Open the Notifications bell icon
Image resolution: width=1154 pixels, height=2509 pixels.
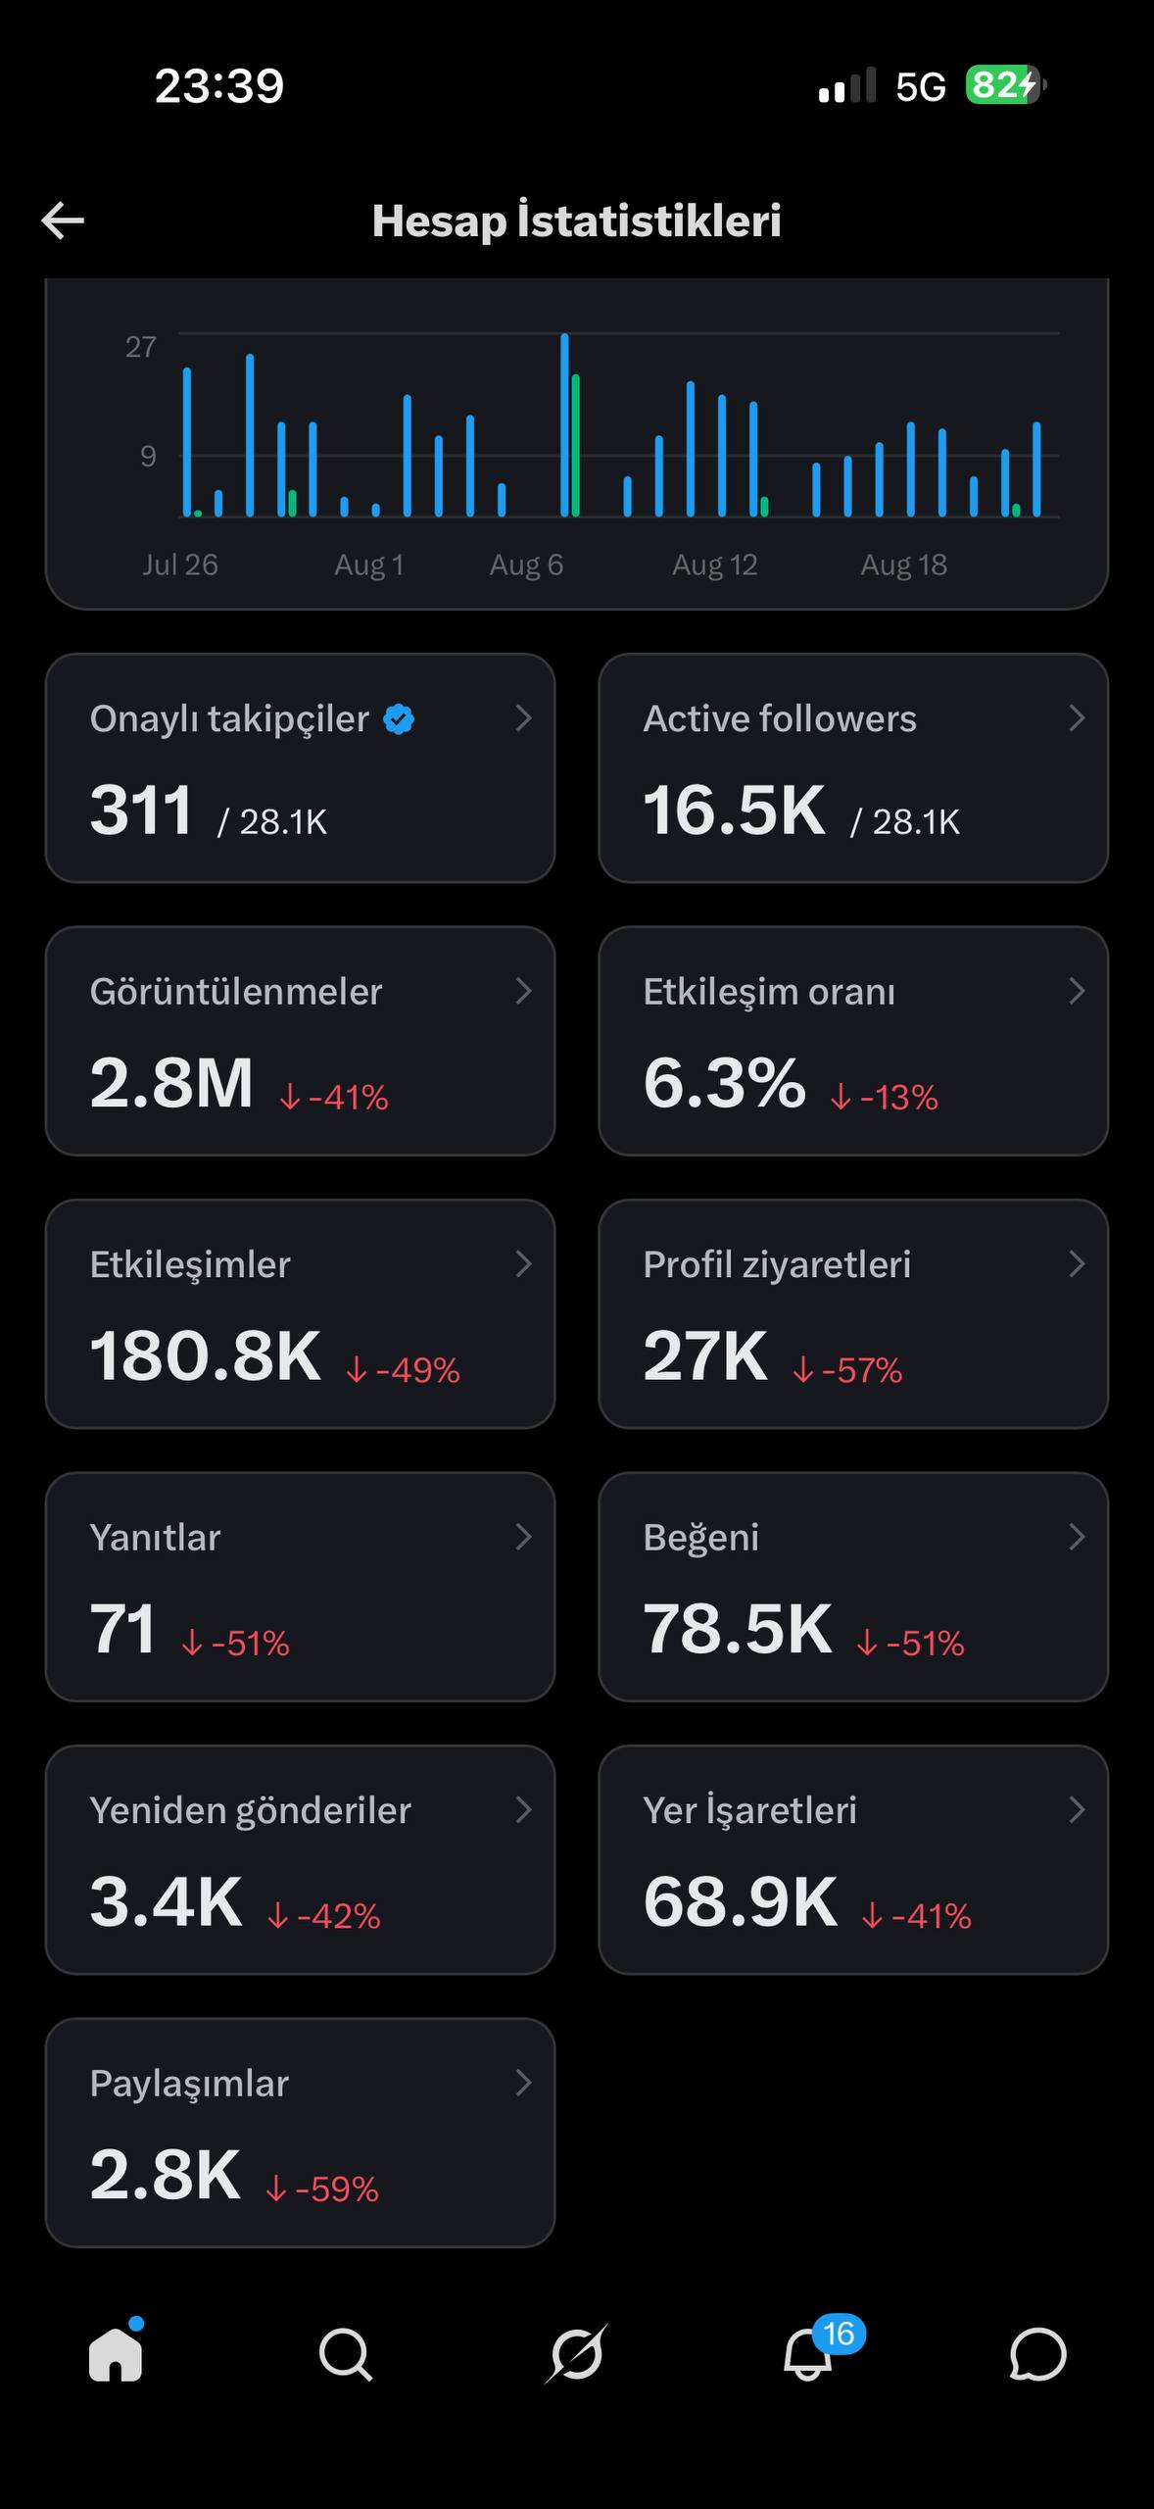pyautogui.click(x=808, y=2354)
